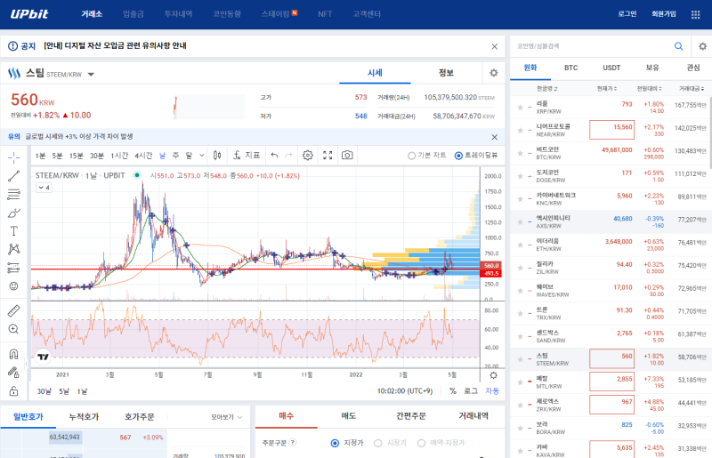712x458 pixels.
Task: Open coin list settings gear
Action: [x=702, y=46]
